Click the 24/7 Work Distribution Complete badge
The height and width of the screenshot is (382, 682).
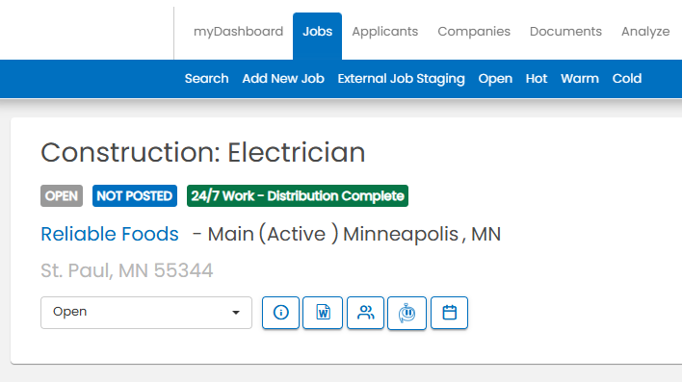click(298, 196)
